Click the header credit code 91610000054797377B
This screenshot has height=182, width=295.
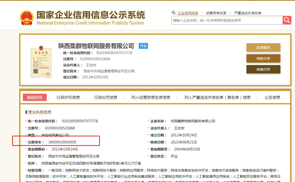click(114, 53)
